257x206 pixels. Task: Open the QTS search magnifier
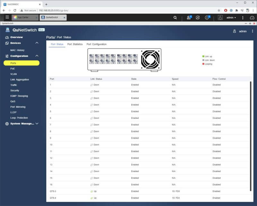tap(175, 18)
